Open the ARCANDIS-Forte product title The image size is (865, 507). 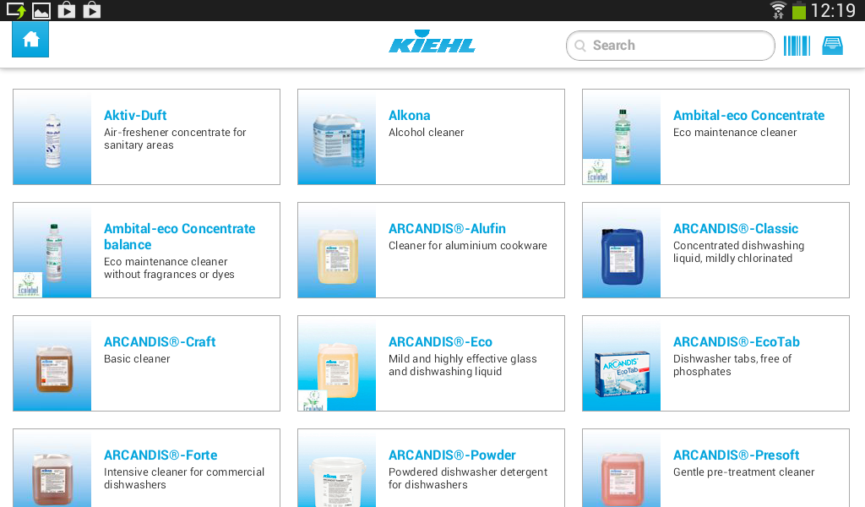point(160,455)
